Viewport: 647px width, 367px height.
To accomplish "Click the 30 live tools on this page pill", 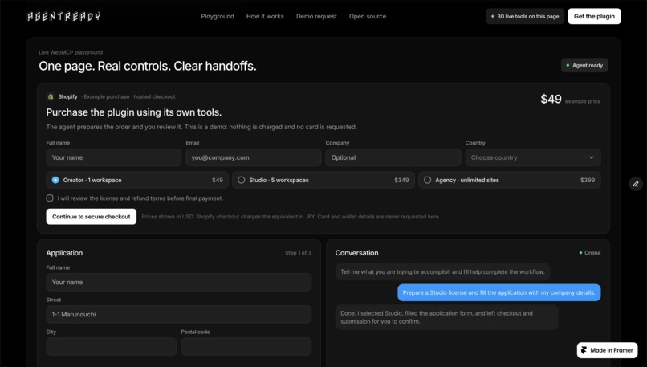I will pos(525,17).
